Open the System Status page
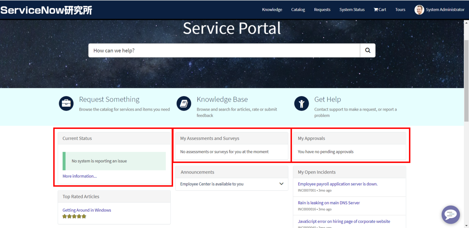The height and width of the screenshot is (228, 469). point(352,9)
